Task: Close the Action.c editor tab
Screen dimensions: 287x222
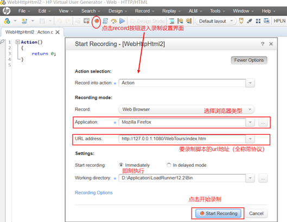Action: tap(58, 32)
